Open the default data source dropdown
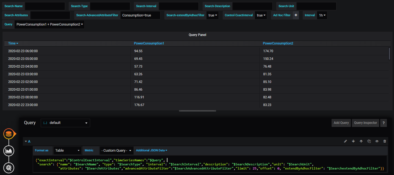Screen dimensions: 394x175 tap(65, 123)
